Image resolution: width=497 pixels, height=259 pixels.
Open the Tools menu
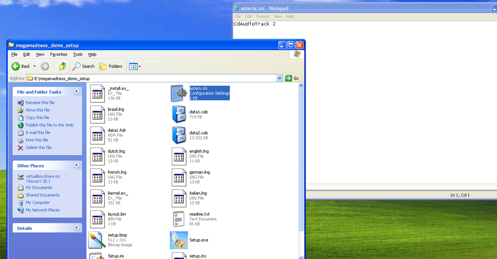[x=78, y=54]
